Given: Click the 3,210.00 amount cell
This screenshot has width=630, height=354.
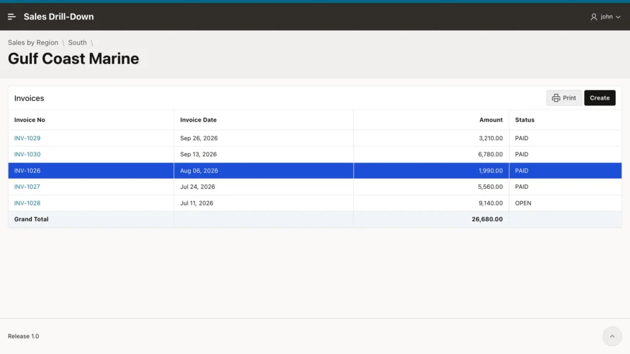Looking at the screenshot, I should (x=431, y=138).
